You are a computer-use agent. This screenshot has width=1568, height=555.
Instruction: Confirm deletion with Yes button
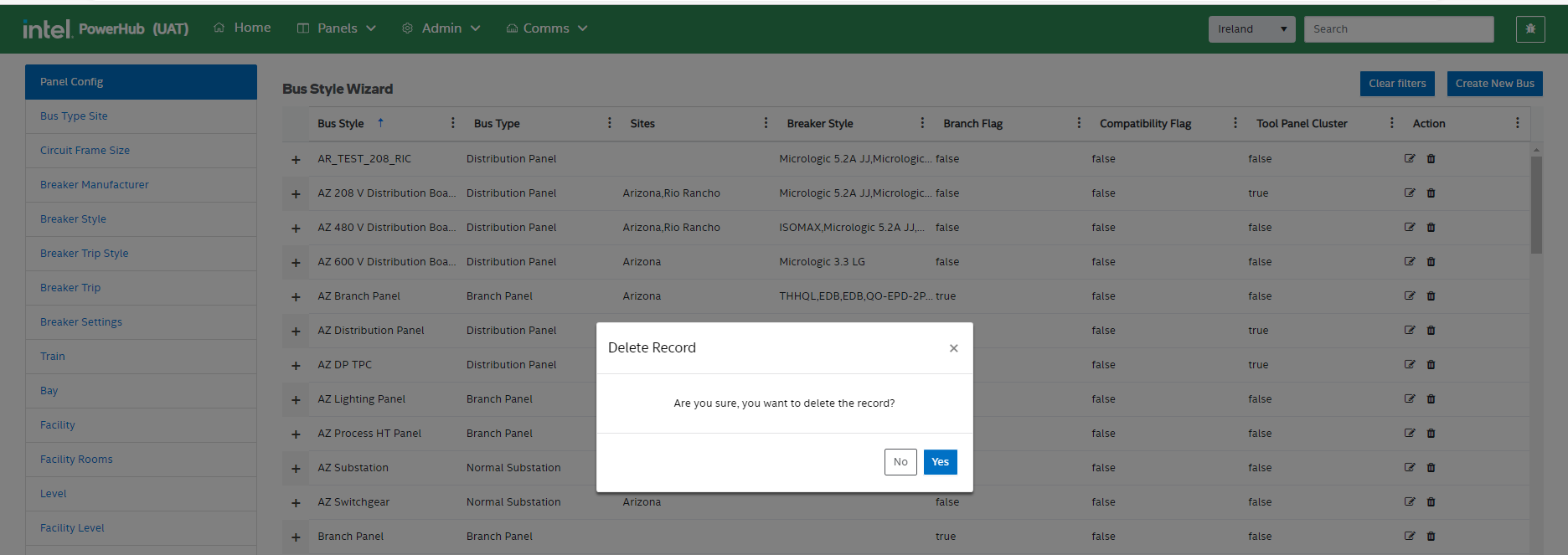pyautogui.click(x=940, y=462)
